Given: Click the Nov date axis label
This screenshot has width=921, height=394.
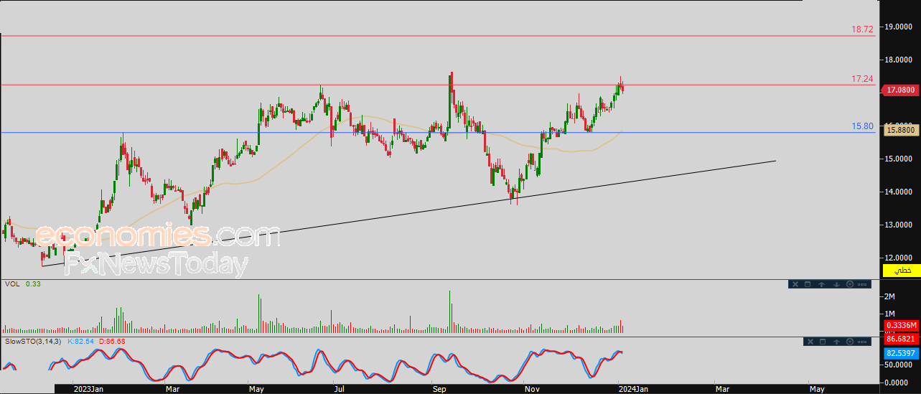Looking at the screenshot, I should tap(531, 389).
